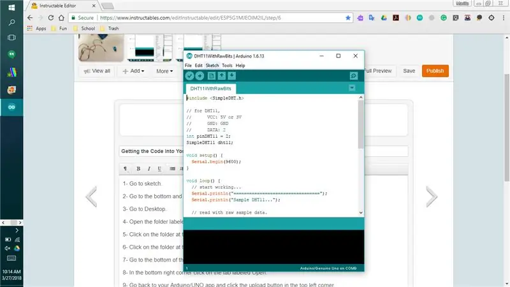Viewport: 510px width, 287px height.
Task: Open the Fun bookmarks folder
Action: 59,28
